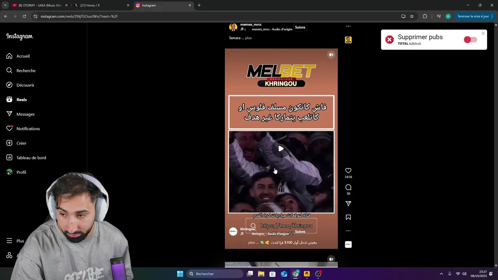Open Windows Start menu
Screen dimensions: 498x280
pyautogui.click(x=180, y=274)
